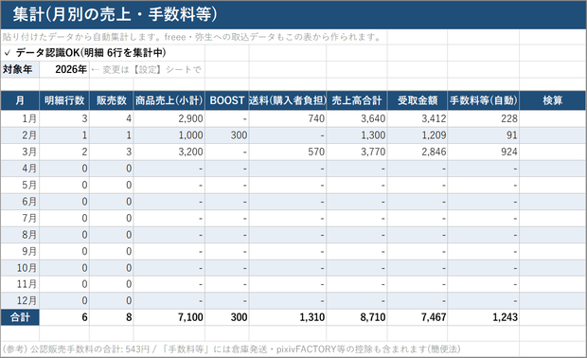587x358 pixels.
Task: Click the 2月 手数料等 value 91
Action: (x=512, y=135)
